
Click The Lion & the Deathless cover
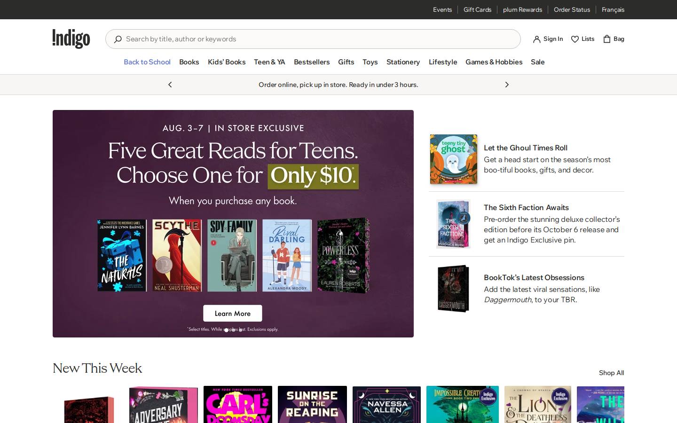(x=538, y=405)
